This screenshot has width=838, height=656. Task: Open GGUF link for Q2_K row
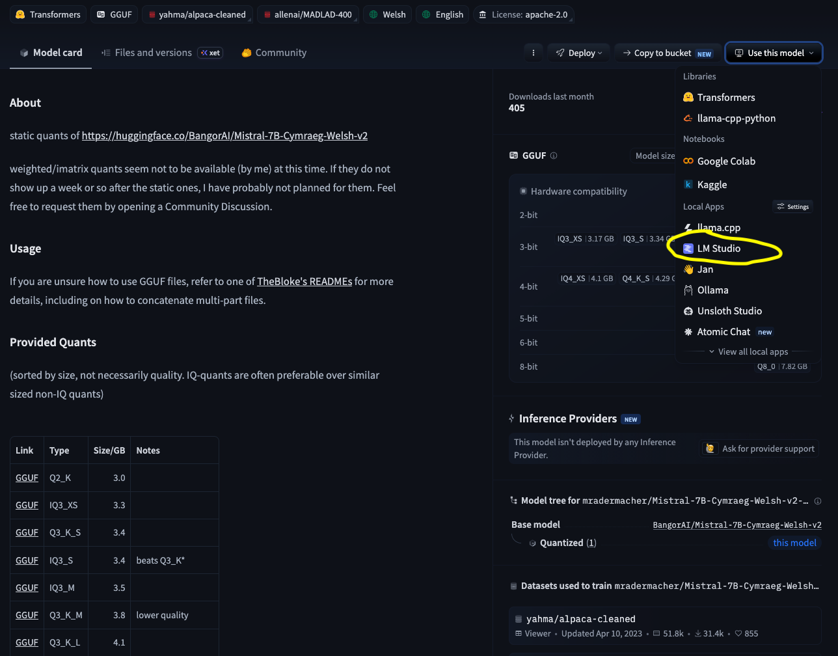pos(27,478)
